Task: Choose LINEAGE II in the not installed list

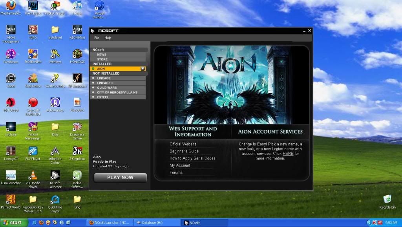Action: pos(118,83)
